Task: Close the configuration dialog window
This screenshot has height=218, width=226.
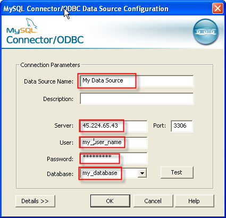Action: coord(217,9)
